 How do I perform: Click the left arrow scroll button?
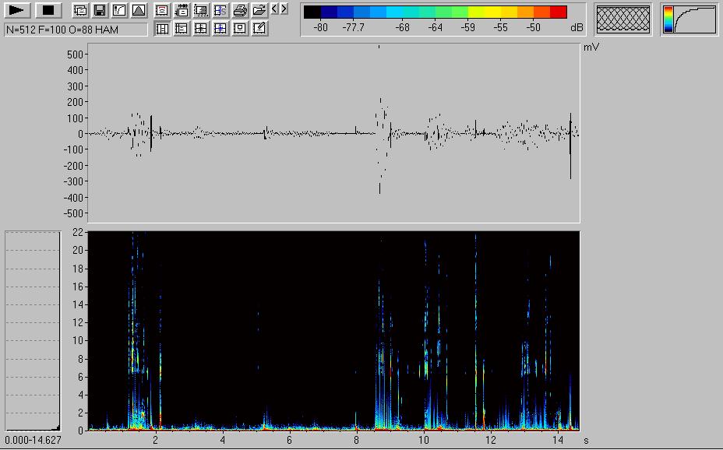tap(274, 9)
